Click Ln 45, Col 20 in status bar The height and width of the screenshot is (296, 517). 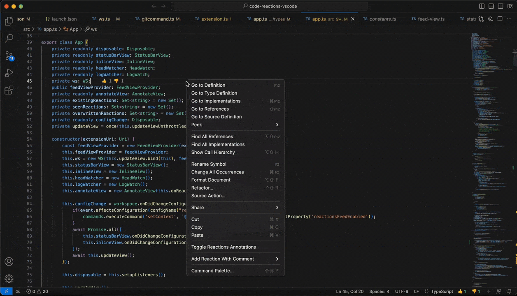coord(349,291)
